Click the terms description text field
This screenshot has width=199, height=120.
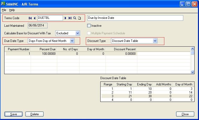pyautogui.click(x=135, y=18)
